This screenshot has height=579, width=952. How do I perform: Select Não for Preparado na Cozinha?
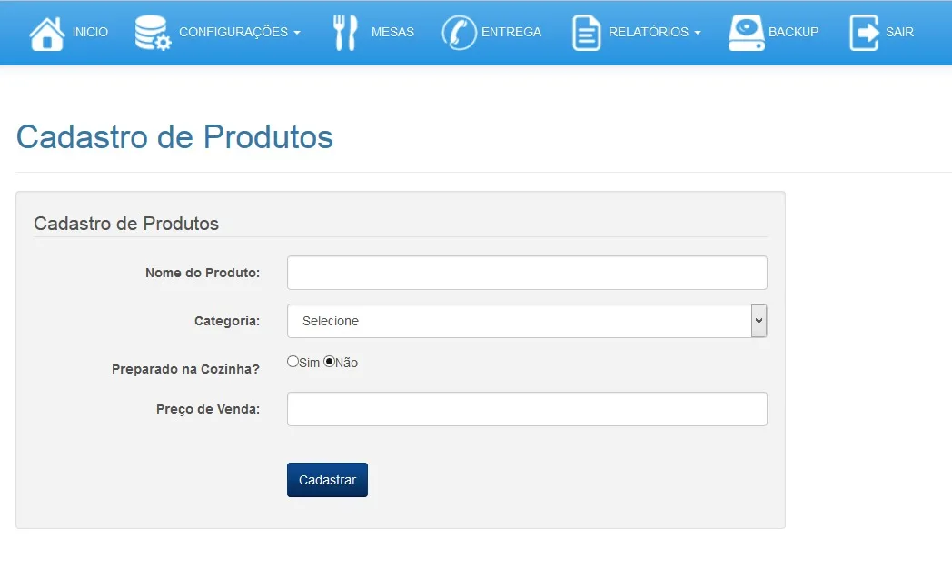tap(329, 362)
